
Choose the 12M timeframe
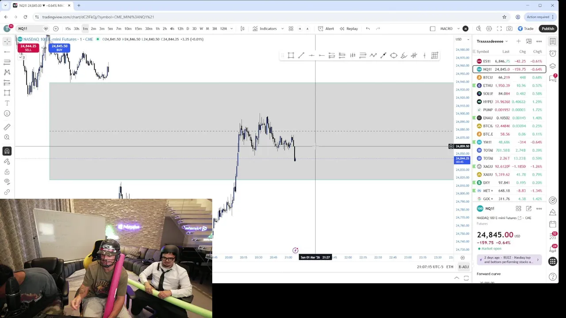click(x=223, y=29)
